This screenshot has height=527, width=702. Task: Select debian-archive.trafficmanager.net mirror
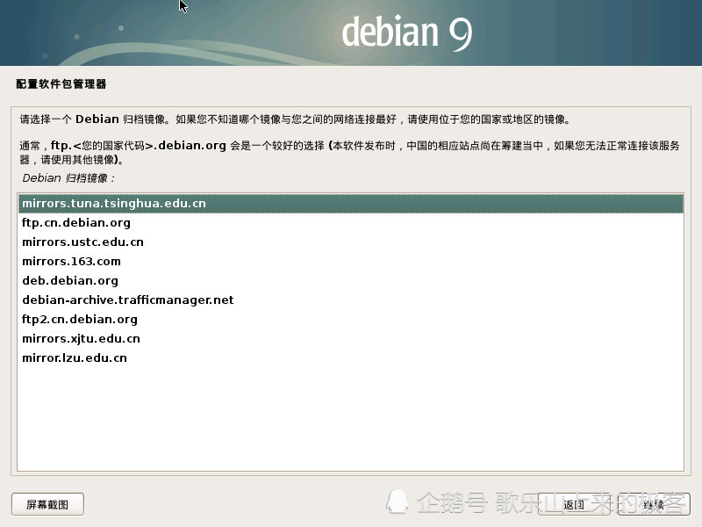tap(350, 300)
